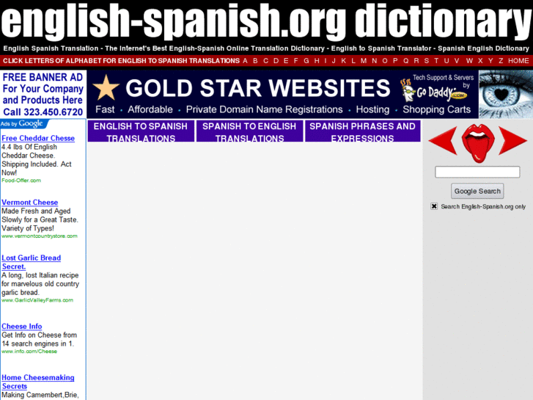Open English to Spanish Translations tab

141,131
